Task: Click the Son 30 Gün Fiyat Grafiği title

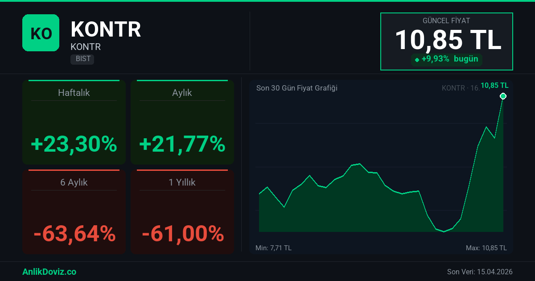Action: (296, 88)
